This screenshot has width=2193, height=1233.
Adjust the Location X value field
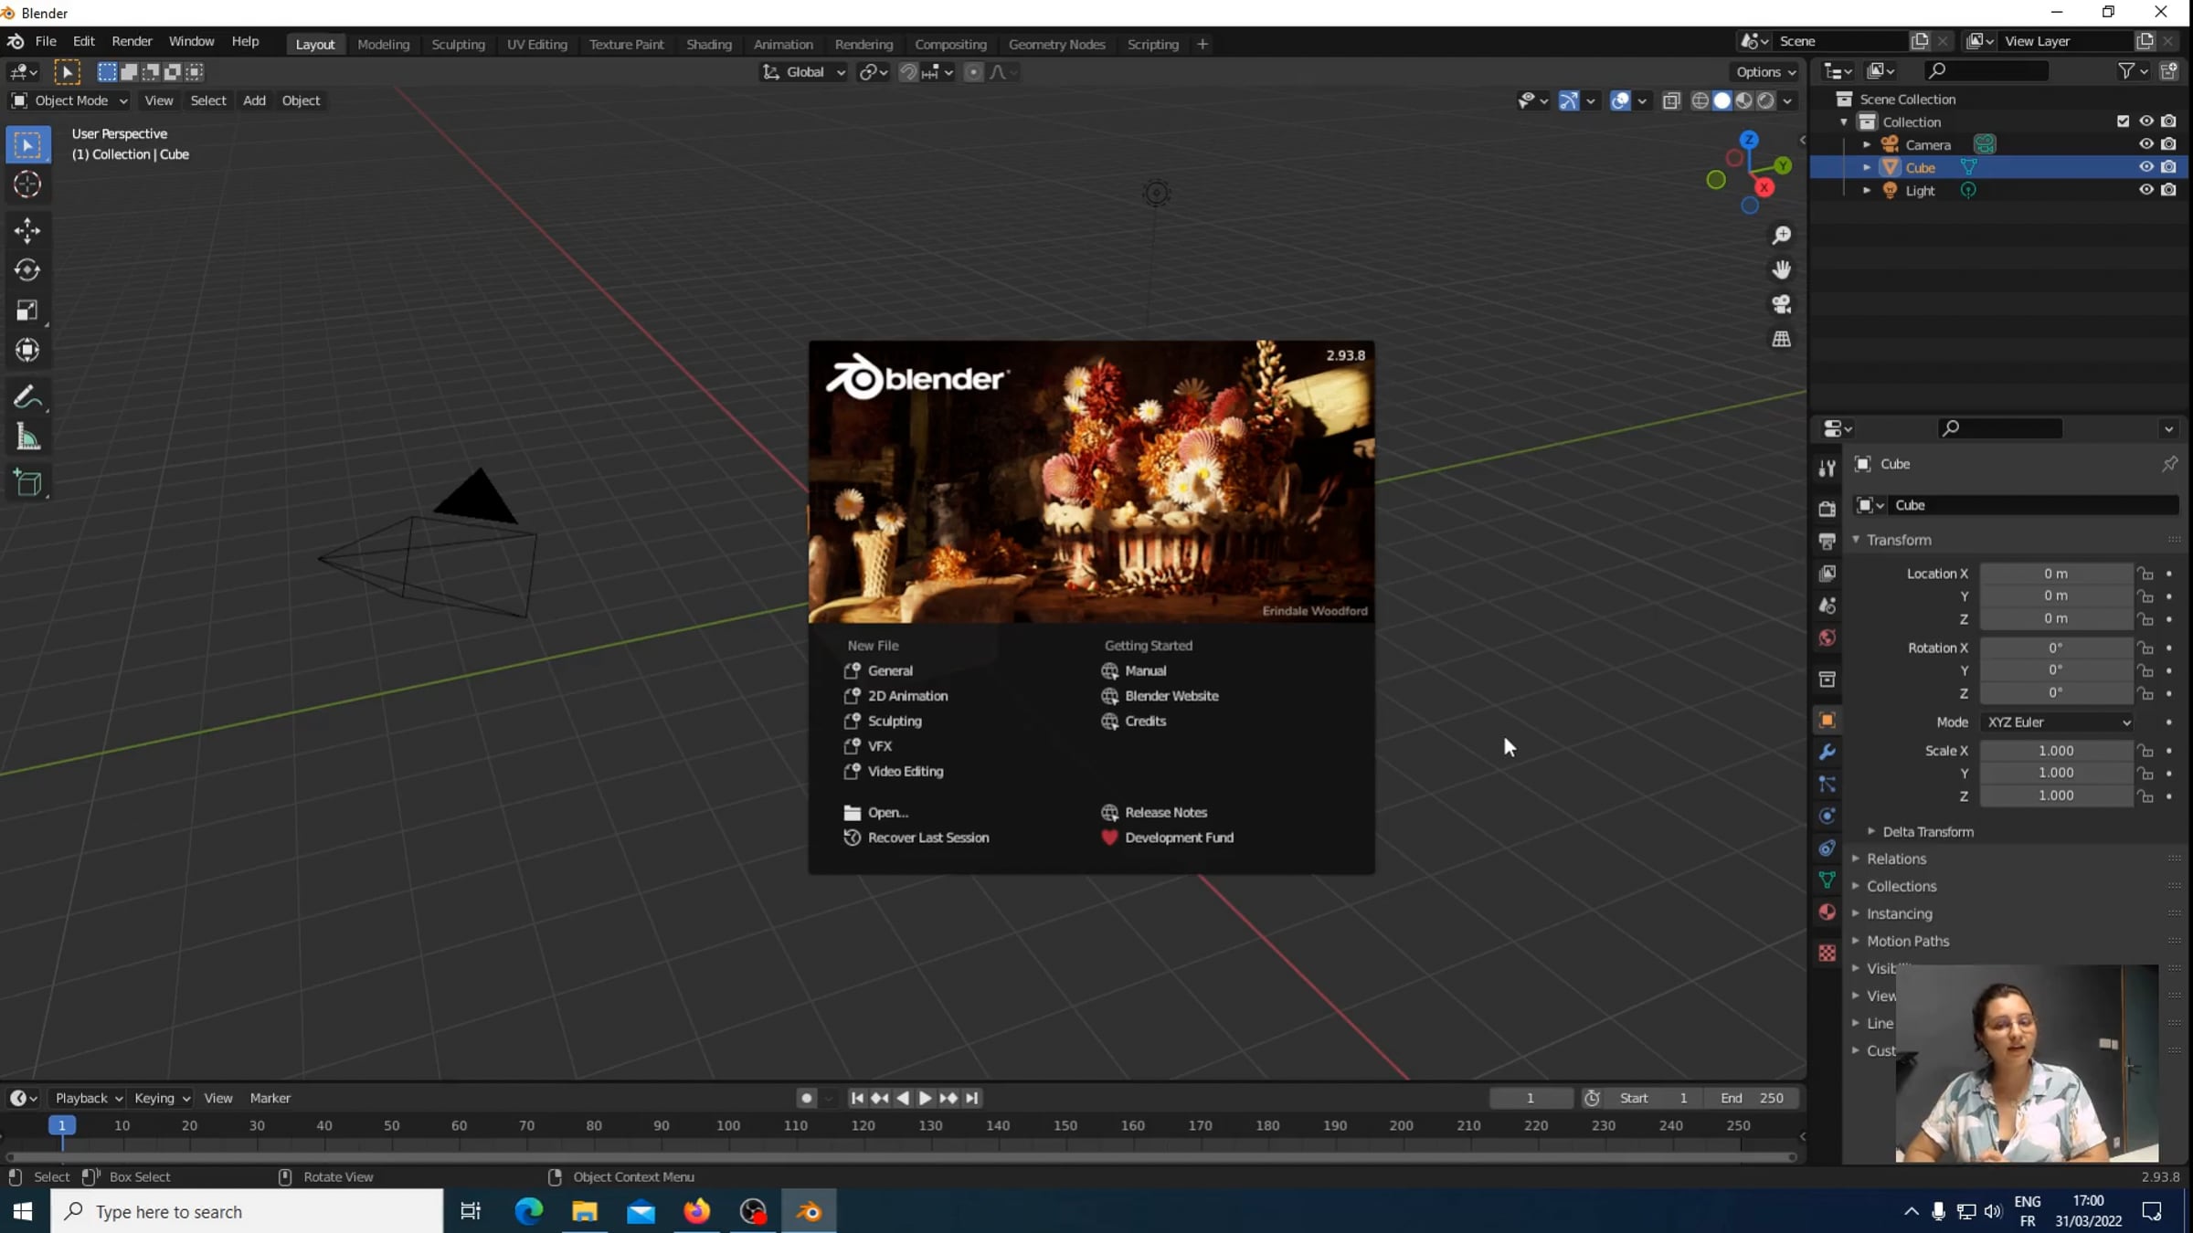pos(2056,574)
